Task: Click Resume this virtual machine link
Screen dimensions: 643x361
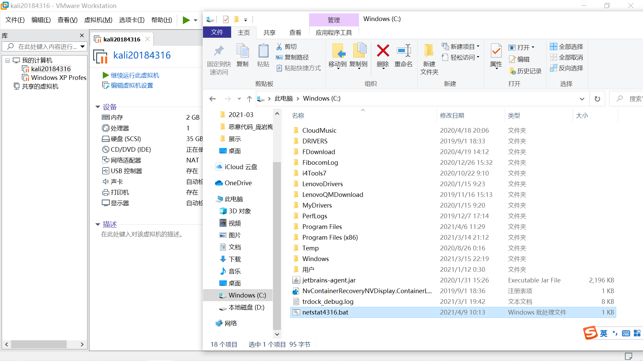Action: coord(135,75)
